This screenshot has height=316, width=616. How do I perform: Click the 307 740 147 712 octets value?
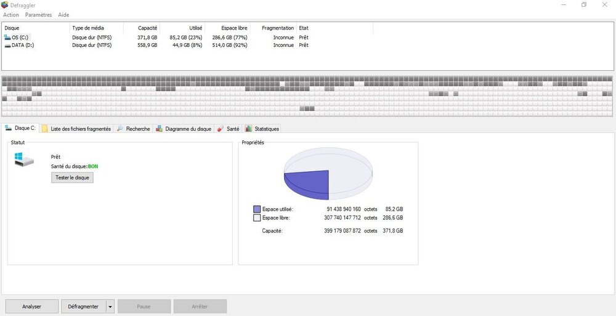[342, 217]
